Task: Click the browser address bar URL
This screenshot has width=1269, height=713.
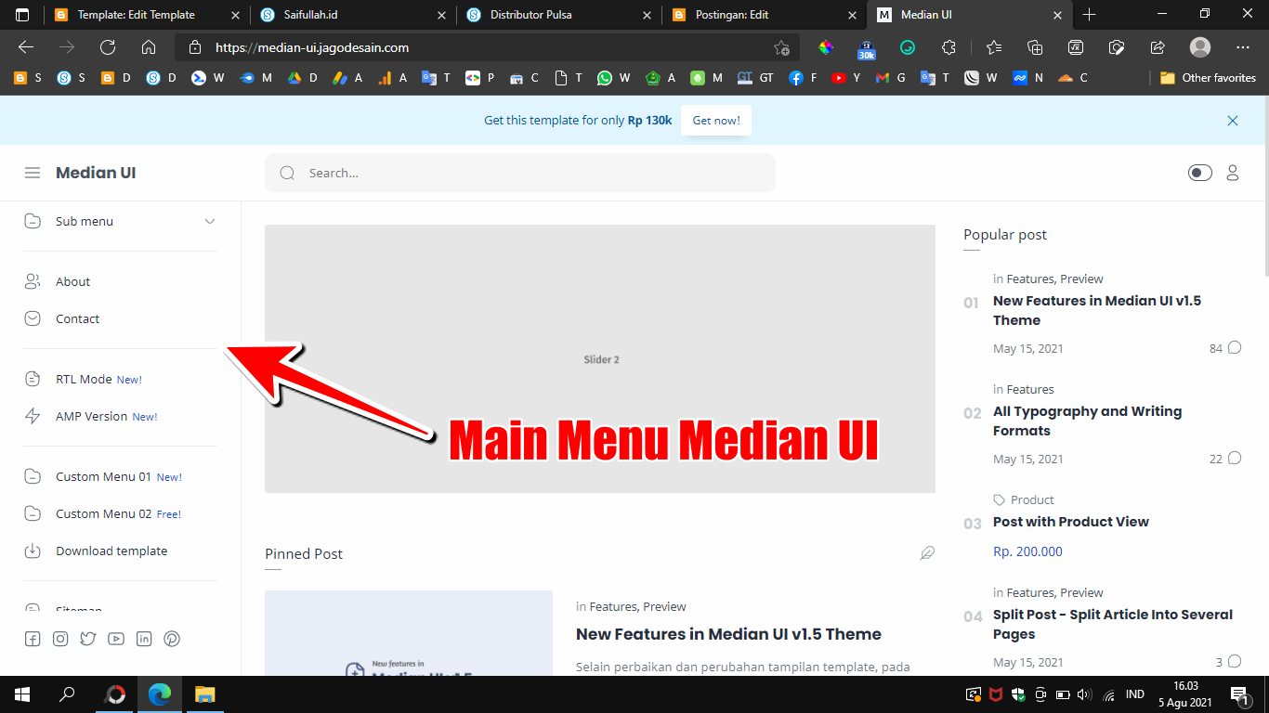Action: tap(312, 47)
